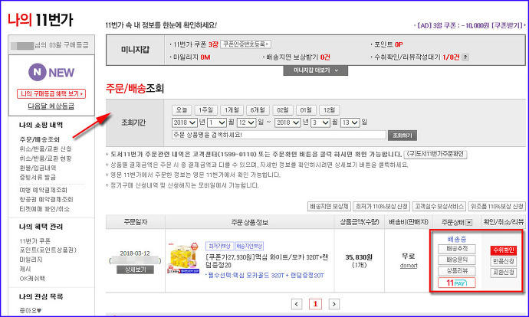The width and height of the screenshot is (529, 317).
Task: Click 최저가 110%보상 신청 button
Action: tap(382, 206)
